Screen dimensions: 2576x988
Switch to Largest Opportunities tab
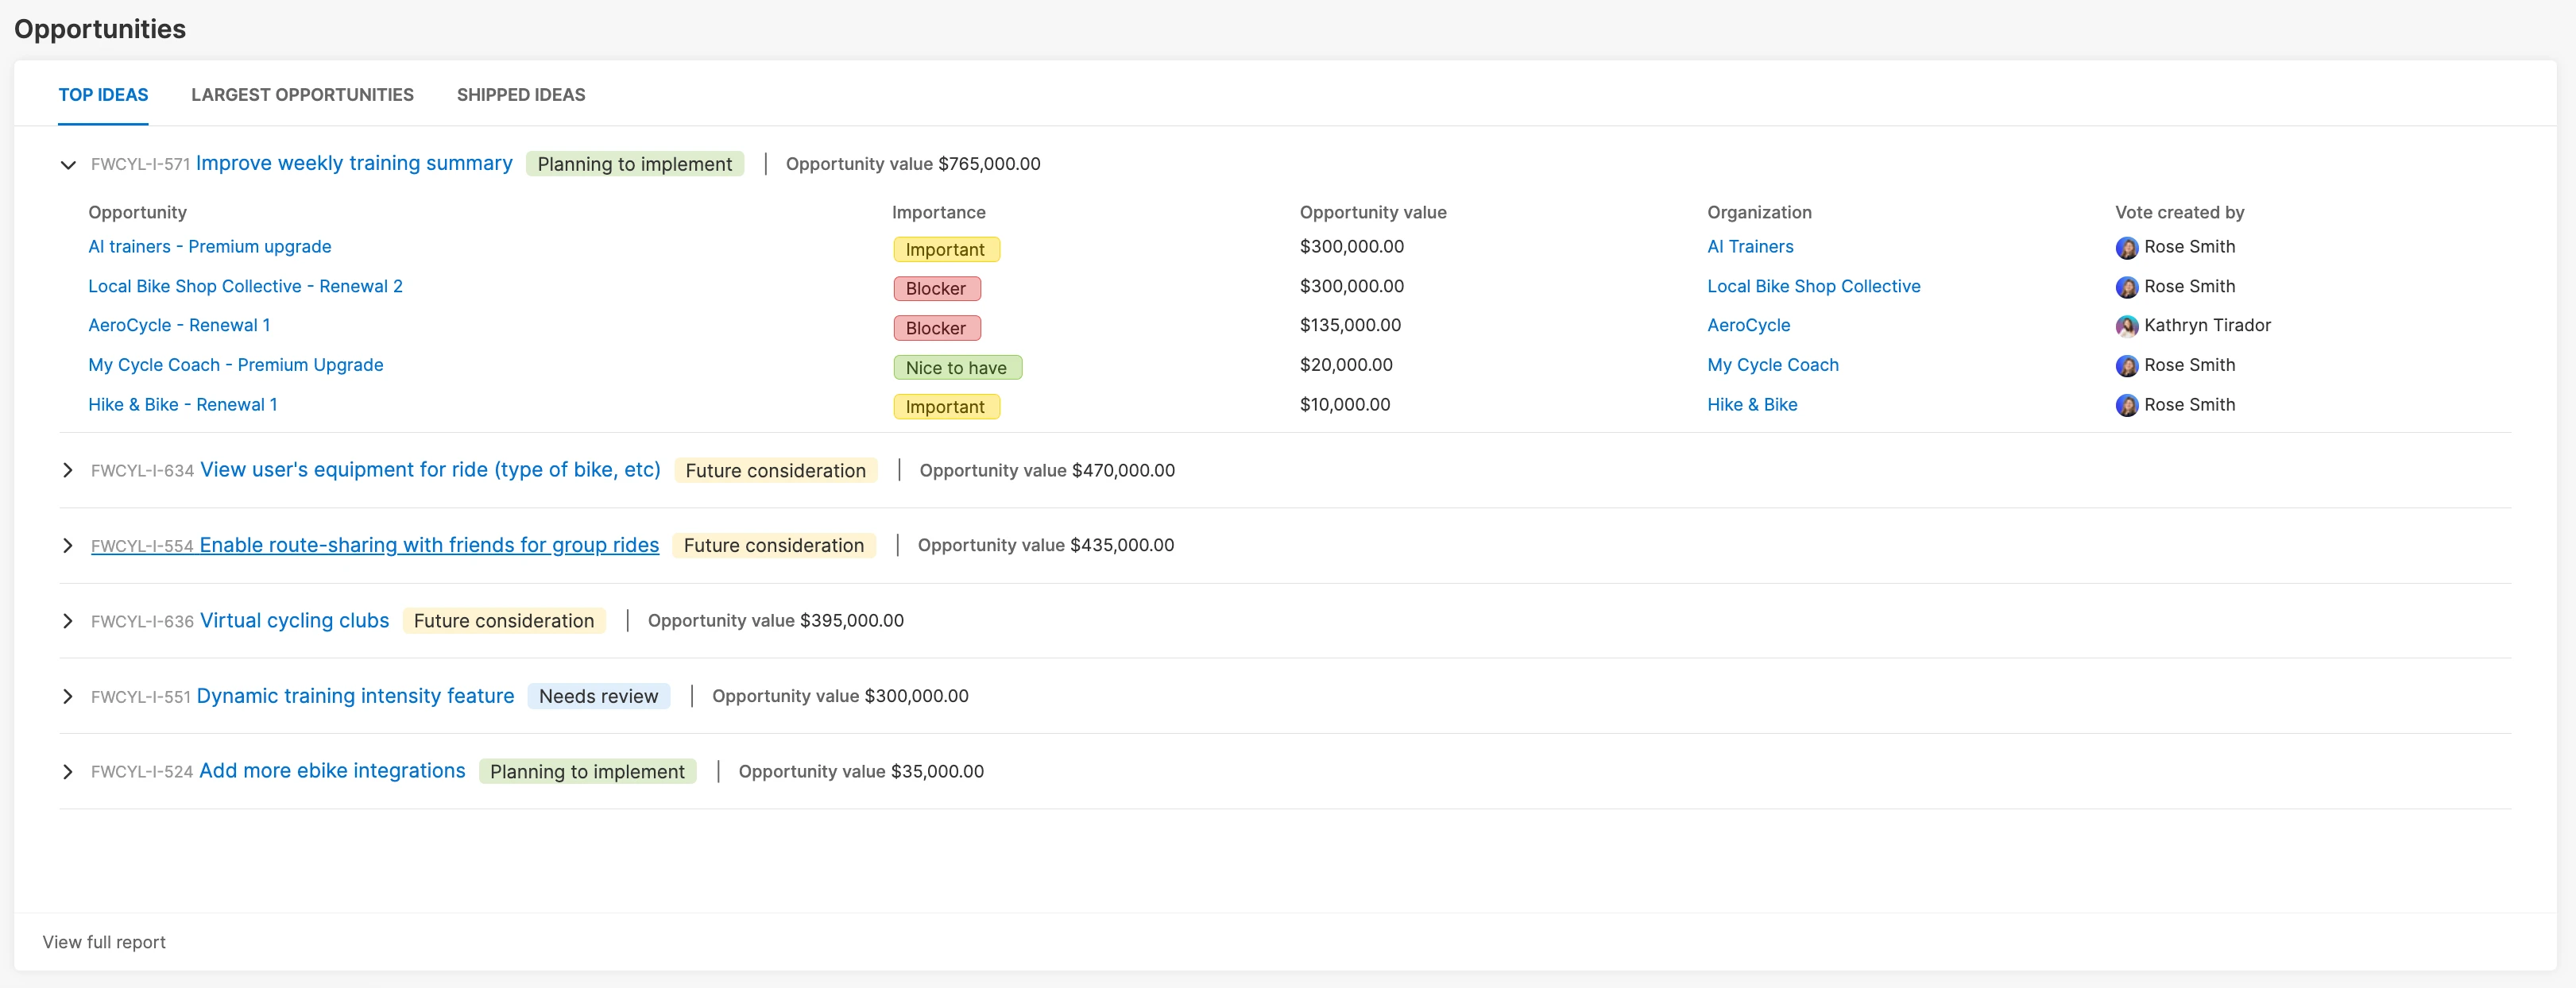pos(302,95)
